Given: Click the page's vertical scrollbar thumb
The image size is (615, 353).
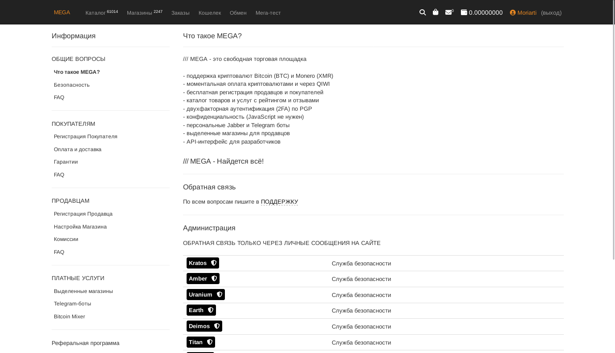Looking at the screenshot, I should pos(614,130).
